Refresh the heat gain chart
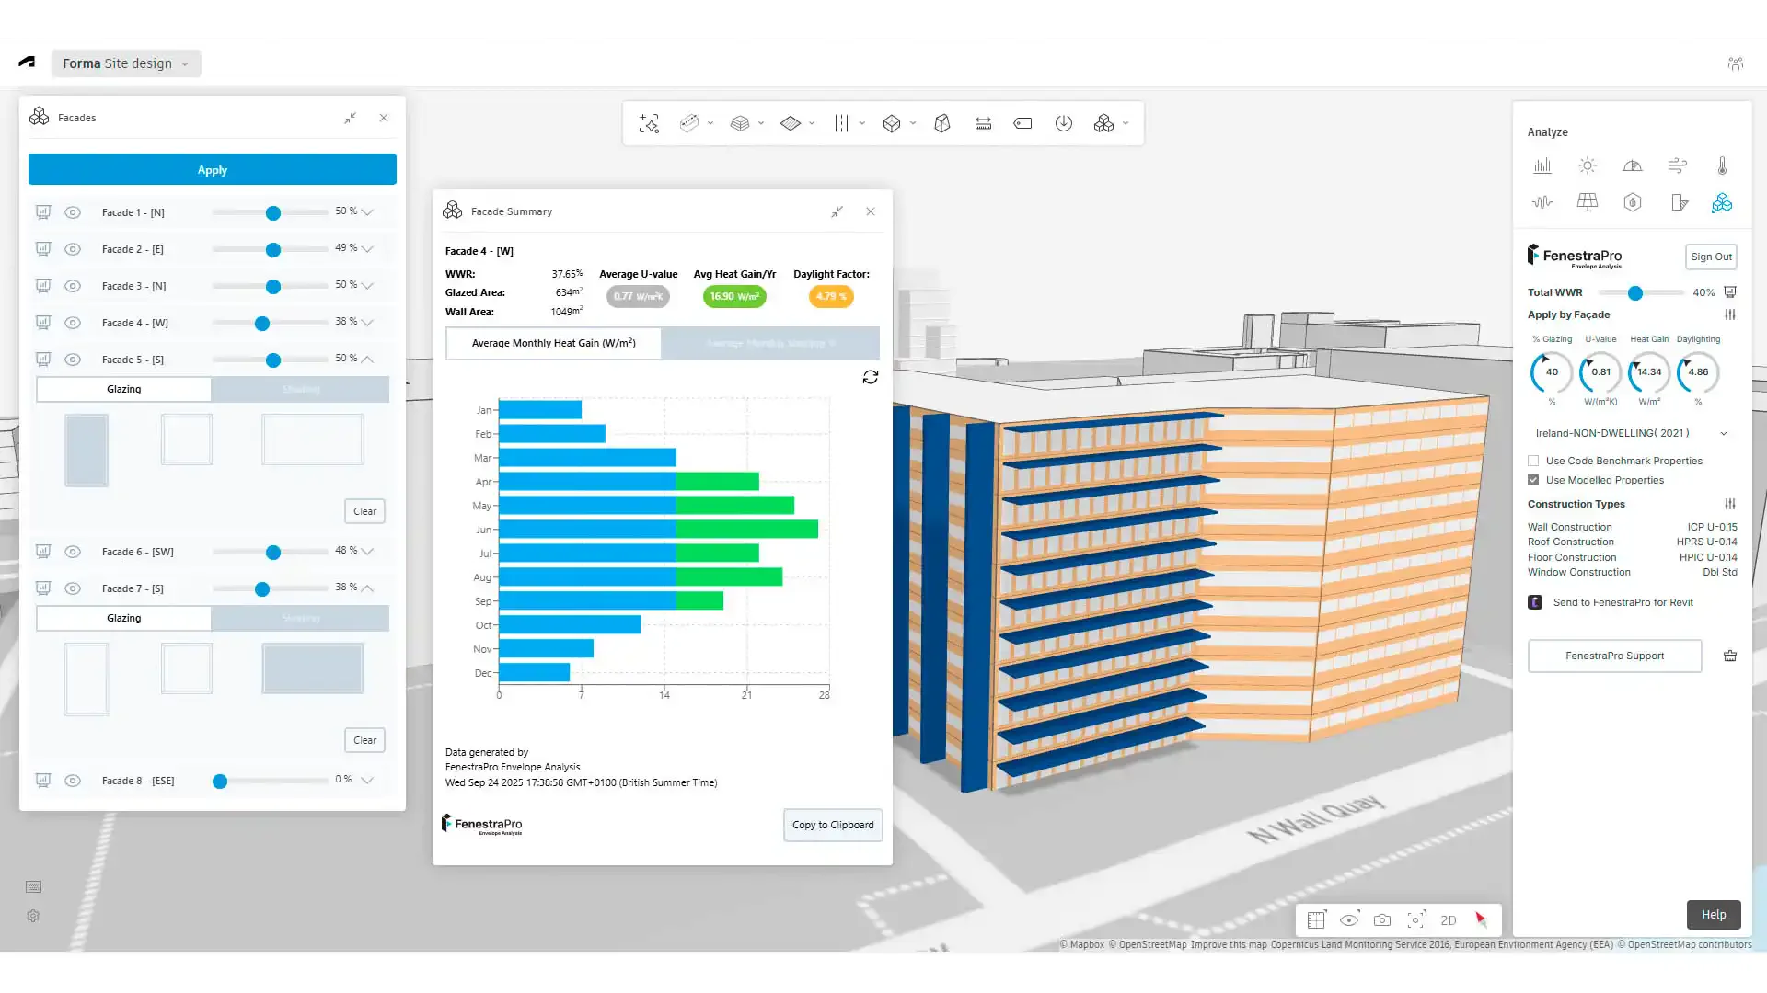 click(871, 378)
